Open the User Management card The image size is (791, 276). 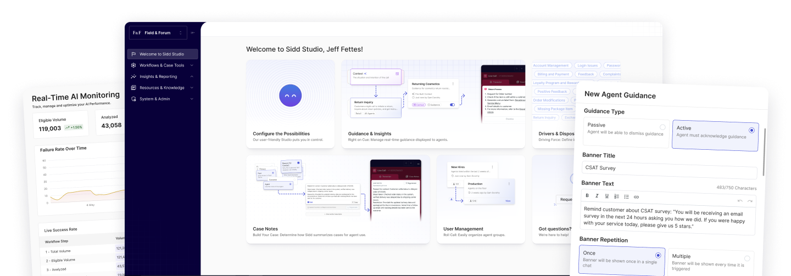point(481,199)
